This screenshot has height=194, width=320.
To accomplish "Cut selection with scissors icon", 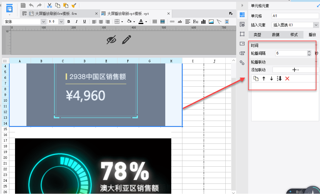I will click(x=49, y=5).
